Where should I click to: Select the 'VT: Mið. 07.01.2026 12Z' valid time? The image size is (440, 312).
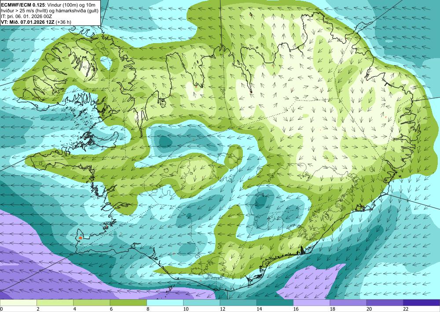click(x=28, y=22)
